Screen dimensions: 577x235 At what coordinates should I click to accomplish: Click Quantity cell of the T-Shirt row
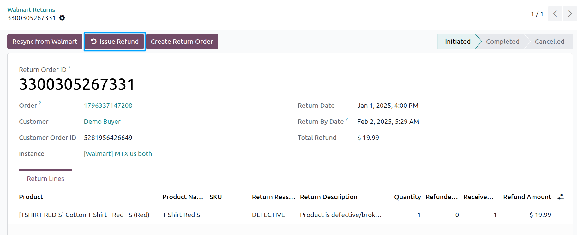coord(419,215)
